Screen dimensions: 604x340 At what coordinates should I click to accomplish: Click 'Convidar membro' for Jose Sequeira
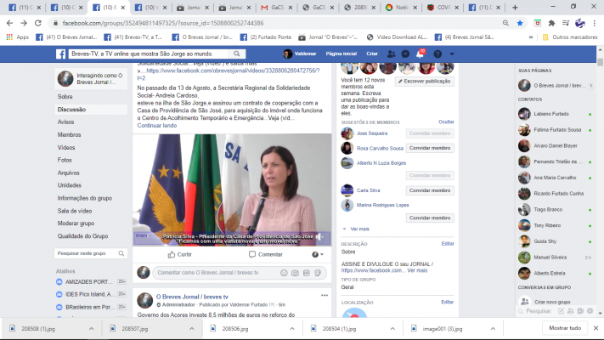[x=430, y=133]
